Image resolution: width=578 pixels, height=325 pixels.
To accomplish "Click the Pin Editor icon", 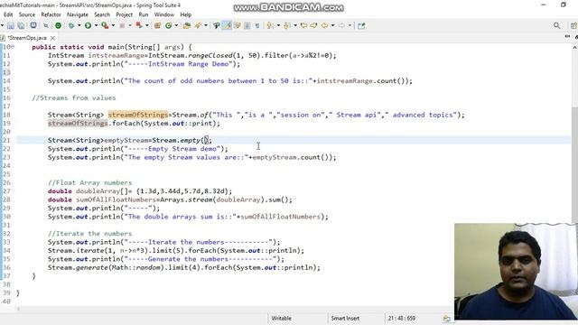I will (x=361, y=25).
